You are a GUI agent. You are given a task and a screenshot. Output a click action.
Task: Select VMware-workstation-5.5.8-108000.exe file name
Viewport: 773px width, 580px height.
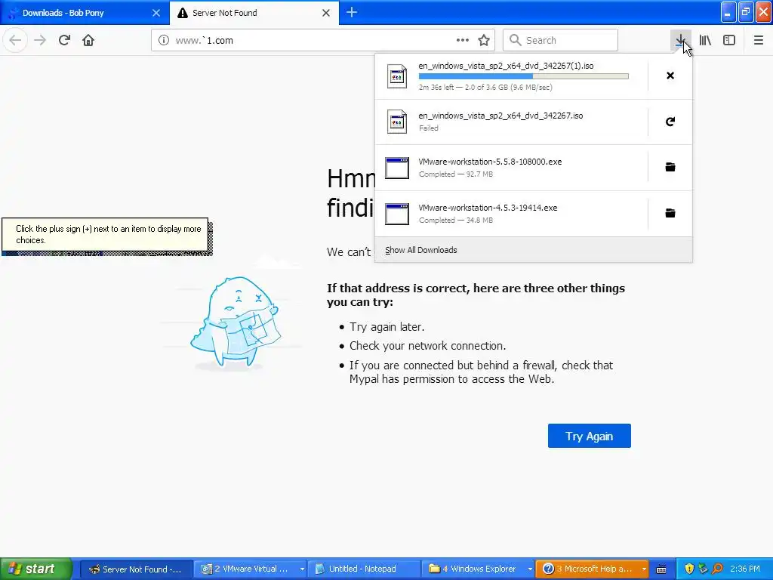[490, 162]
